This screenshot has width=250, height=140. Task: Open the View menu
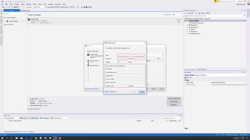pyautogui.click(x=11, y=4)
